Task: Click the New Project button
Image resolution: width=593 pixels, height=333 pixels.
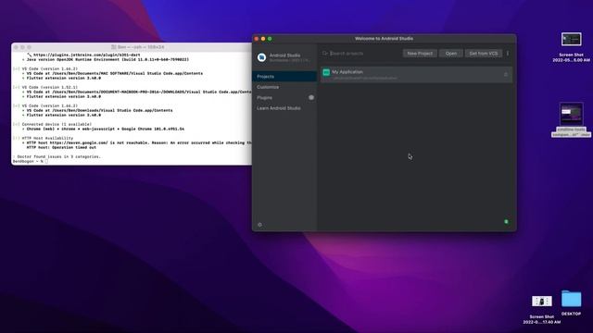Action: (420, 54)
